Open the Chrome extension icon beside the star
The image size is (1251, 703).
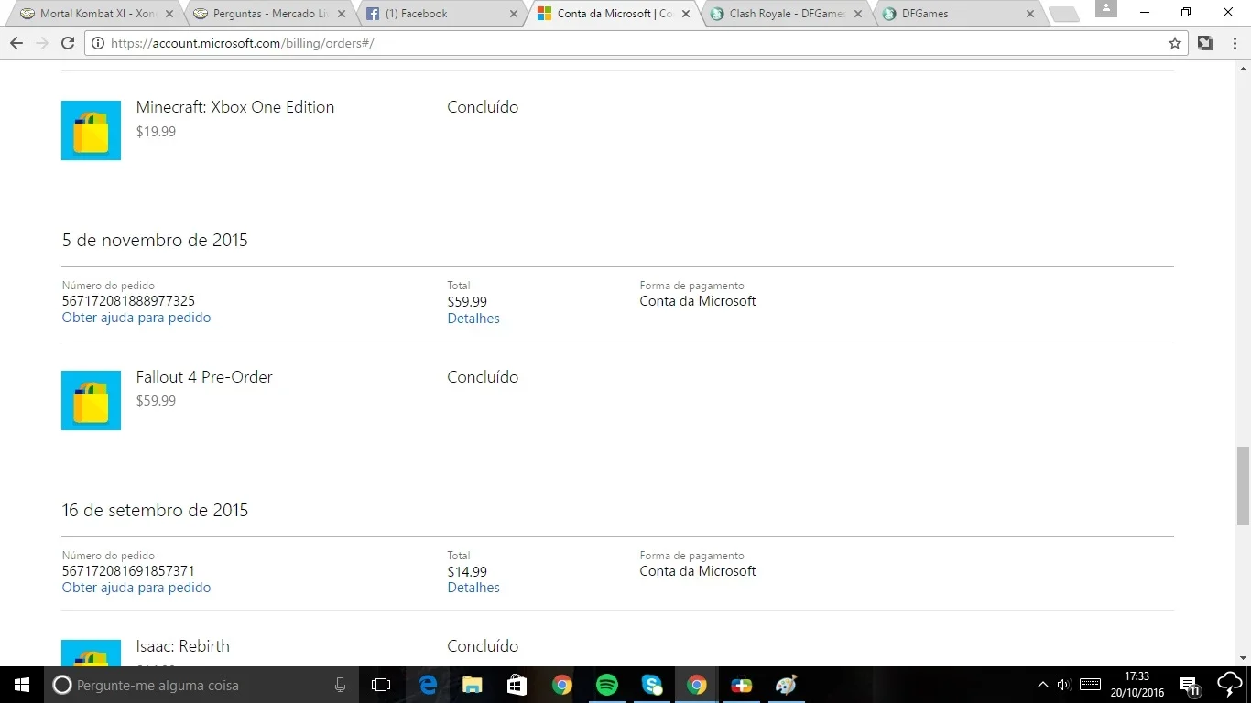(1205, 43)
